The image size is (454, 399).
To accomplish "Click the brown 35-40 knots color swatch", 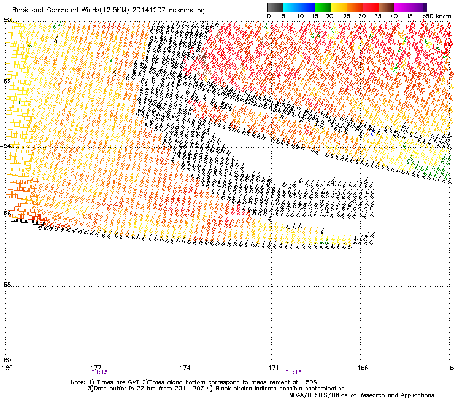I will (387, 7).
